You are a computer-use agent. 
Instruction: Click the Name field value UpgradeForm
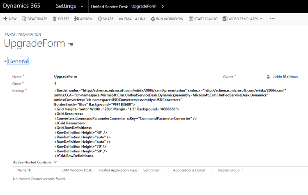pyautogui.click(x=66, y=77)
